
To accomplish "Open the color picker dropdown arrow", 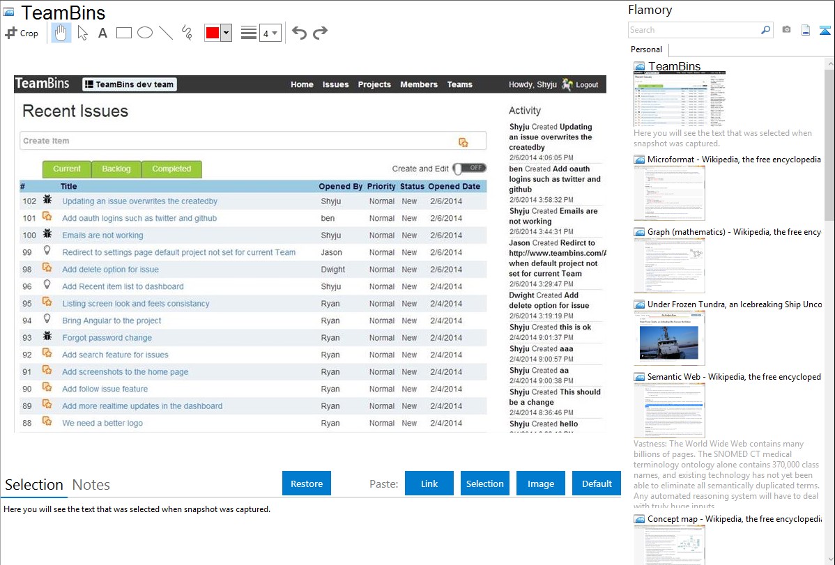I will click(x=226, y=33).
